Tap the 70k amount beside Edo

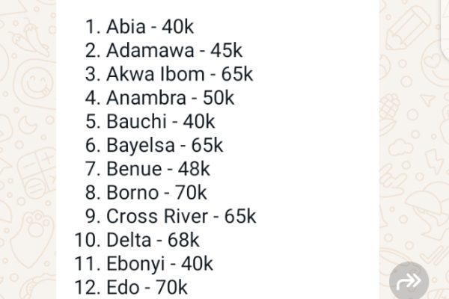click(x=171, y=287)
